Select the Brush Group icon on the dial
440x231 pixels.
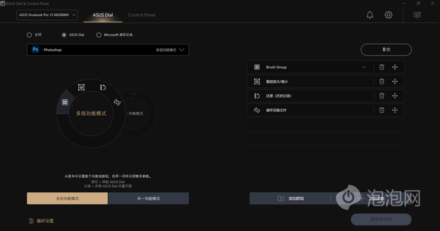coord(65,102)
